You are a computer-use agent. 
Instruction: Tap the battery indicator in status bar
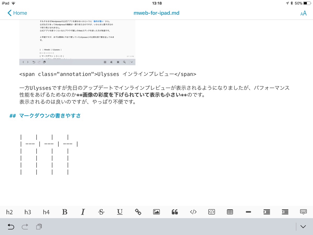(307, 3)
